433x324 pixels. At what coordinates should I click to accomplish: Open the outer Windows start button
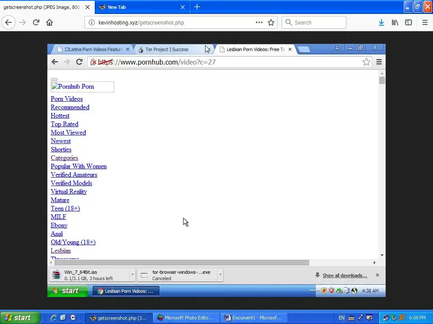pyautogui.click(x=20, y=318)
